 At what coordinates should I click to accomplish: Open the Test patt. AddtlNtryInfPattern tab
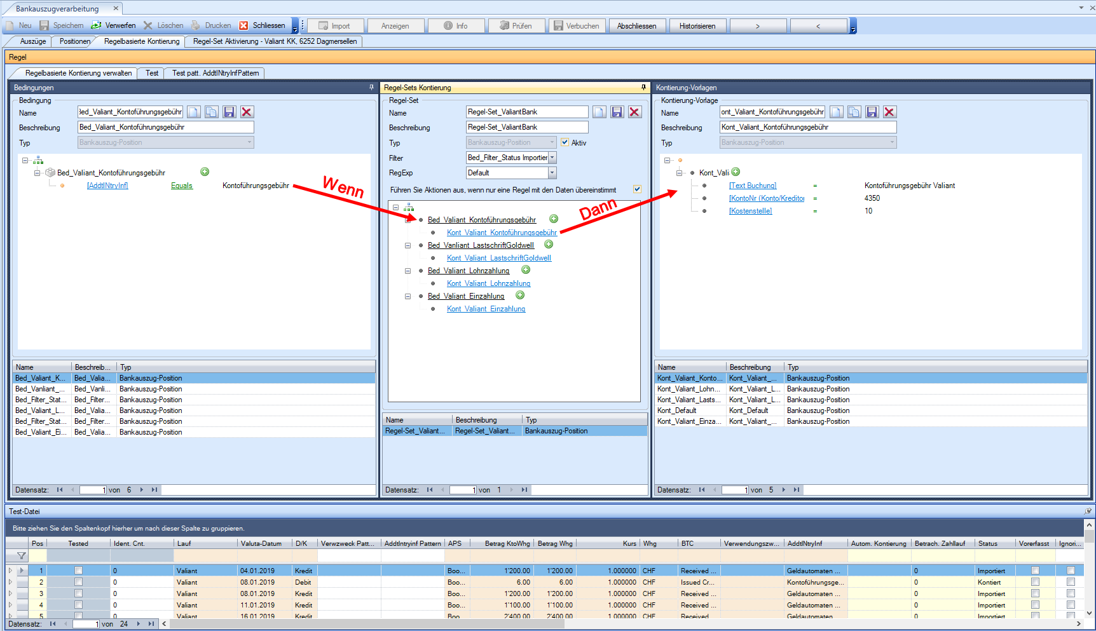(x=215, y=73)
